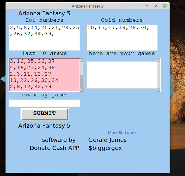The image size is (185, 176).
Task: Click the last 10 draws label
Action: click(x=44, y=54)
